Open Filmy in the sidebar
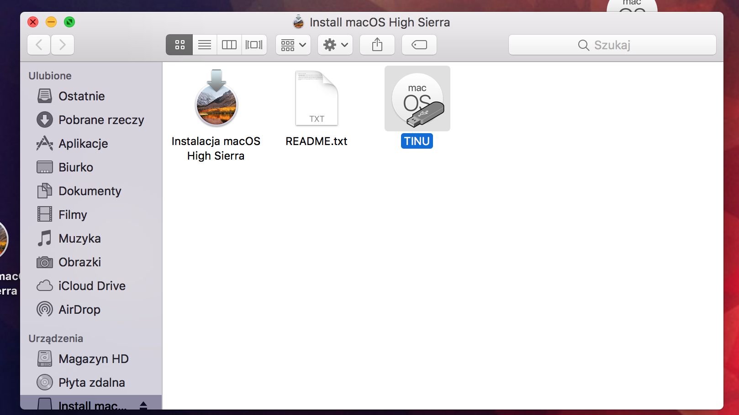739x415 pixels. [x=91, y=215]
